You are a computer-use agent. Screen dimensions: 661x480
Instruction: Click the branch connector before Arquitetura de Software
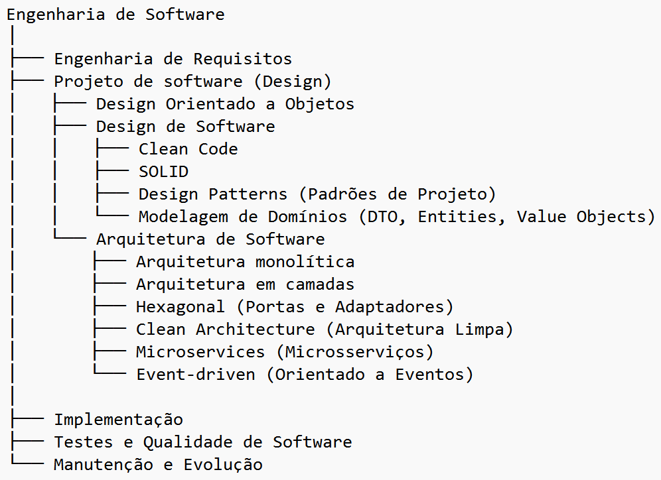click(69, 237)
